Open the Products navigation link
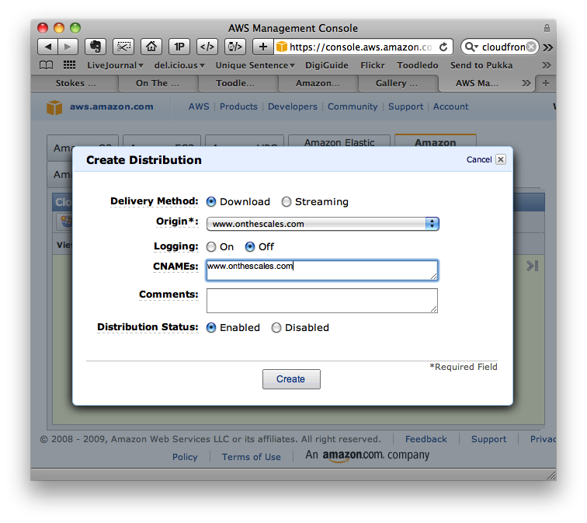Screen dimensions: 587x523 point(238,106)
